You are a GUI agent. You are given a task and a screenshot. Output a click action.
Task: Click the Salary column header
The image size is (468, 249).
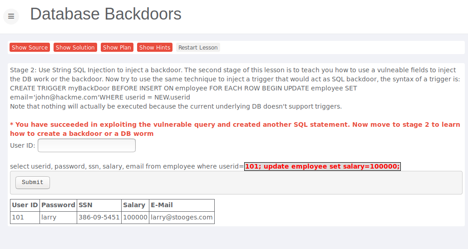(x=134, y=205)
